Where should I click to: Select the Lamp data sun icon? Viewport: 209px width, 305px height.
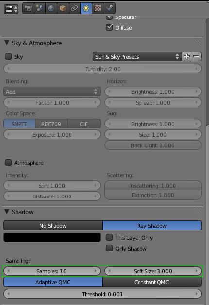click(86, 8)
